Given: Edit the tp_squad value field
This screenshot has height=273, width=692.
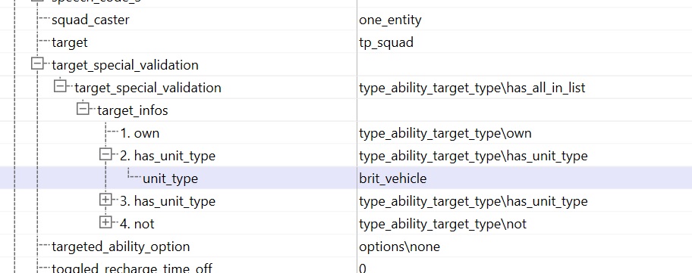Looking at the screenshot, I should (524, 42).
